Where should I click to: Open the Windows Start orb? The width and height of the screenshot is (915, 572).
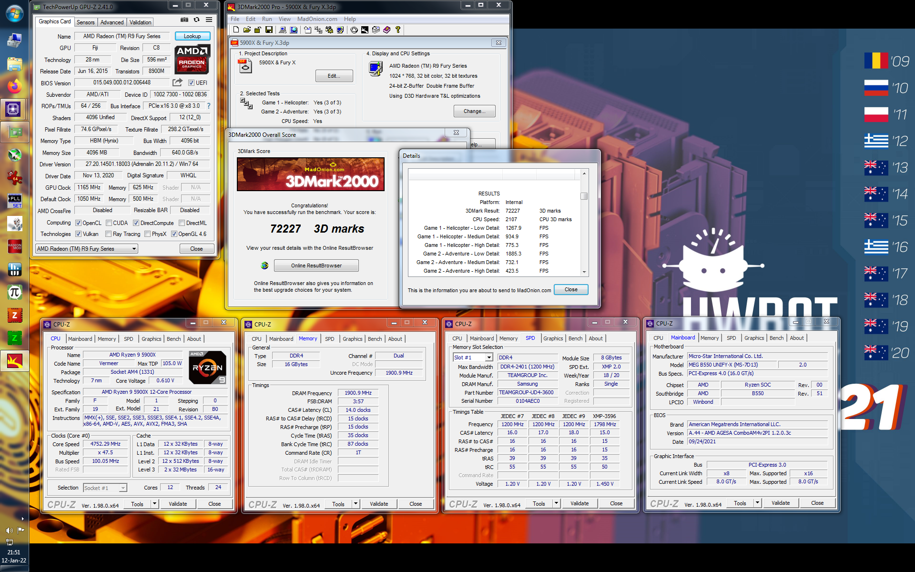coord(14,13)
